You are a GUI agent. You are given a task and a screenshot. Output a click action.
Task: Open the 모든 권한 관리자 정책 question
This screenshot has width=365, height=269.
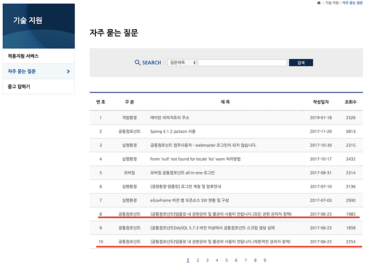pyautogui.click(x=221, y=214)
